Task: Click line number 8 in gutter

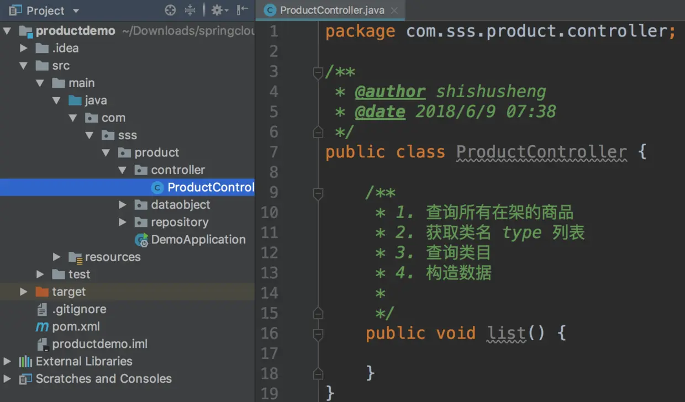Action: [273, 172]
